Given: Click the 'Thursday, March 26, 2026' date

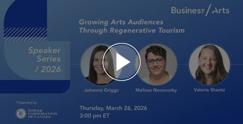Looking at the screenshot, I should tap(113, 108).
